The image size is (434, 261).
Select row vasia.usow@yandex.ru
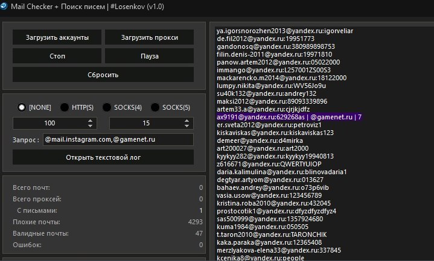[269, 195]
